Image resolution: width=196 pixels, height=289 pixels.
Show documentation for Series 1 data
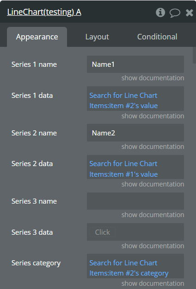tap(153, 116)
